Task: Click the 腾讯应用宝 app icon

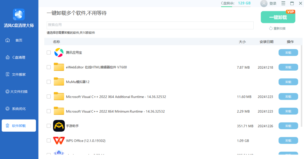Action: [59, 53]
